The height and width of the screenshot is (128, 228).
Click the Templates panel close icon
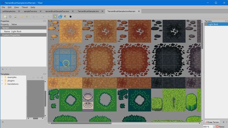(46, 74)
